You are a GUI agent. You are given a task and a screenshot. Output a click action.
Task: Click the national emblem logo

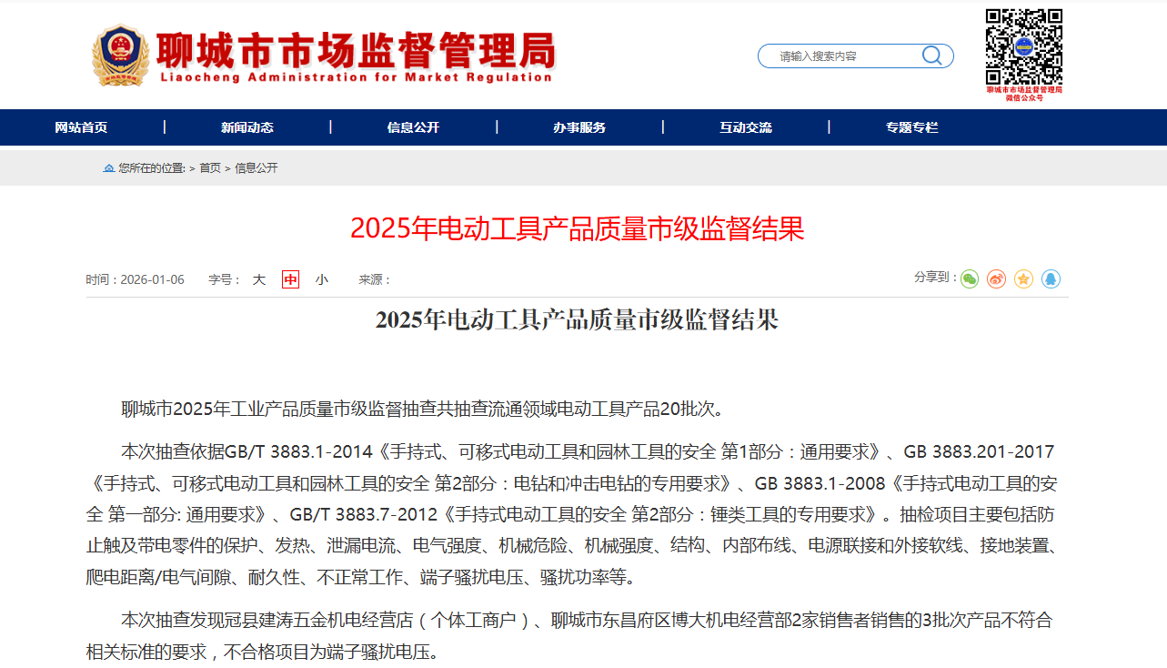pyautogui.click(x=120, y=56)
